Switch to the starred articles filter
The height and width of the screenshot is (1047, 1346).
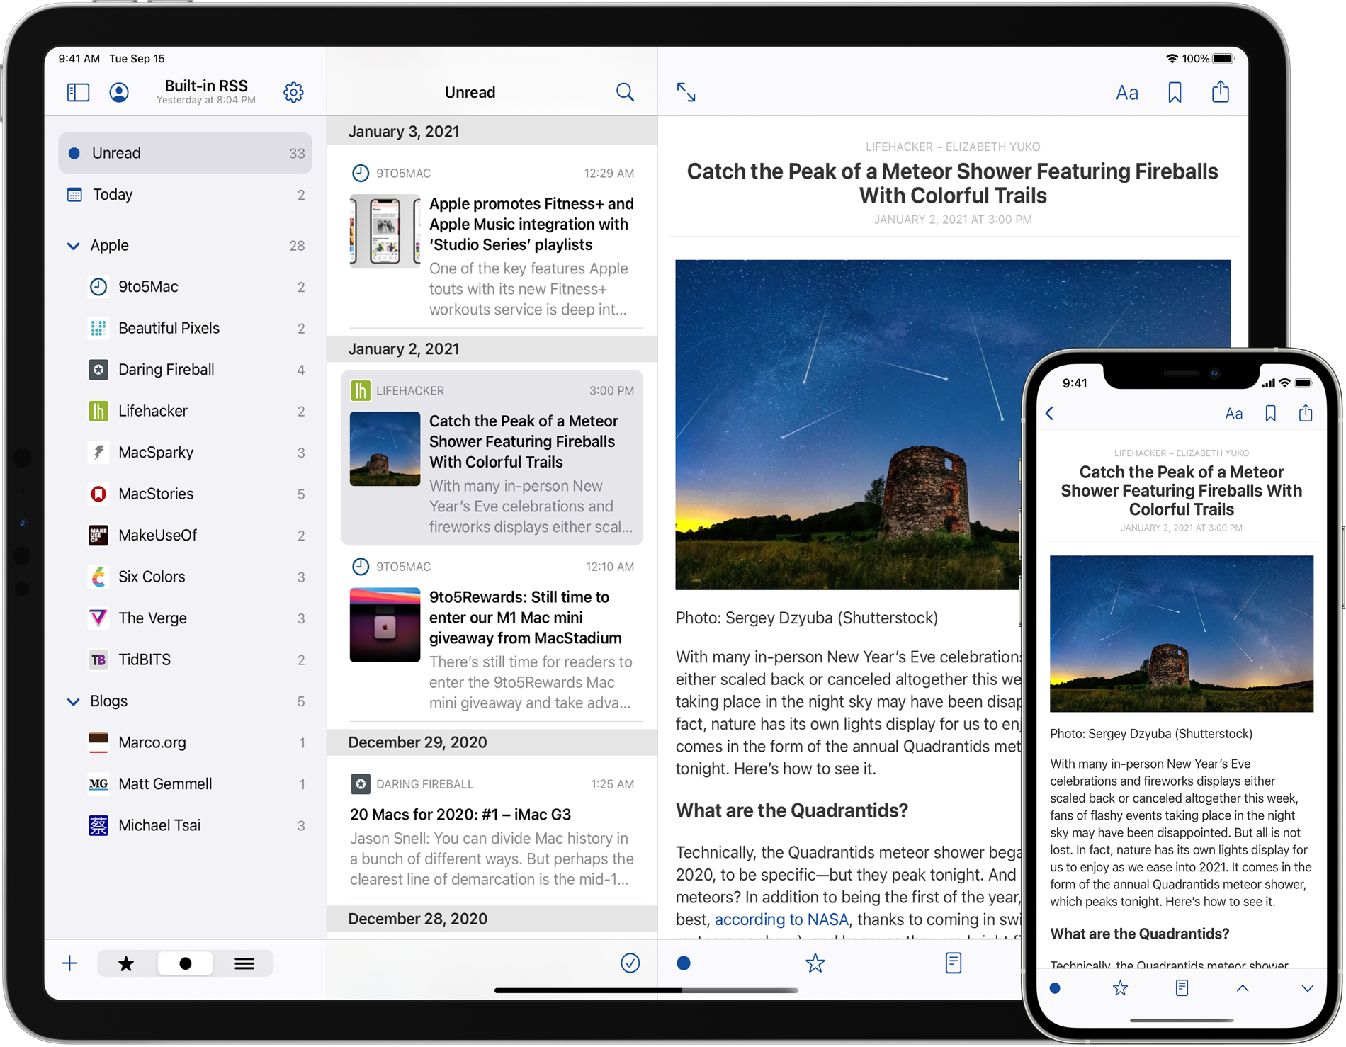pos(126,963)
